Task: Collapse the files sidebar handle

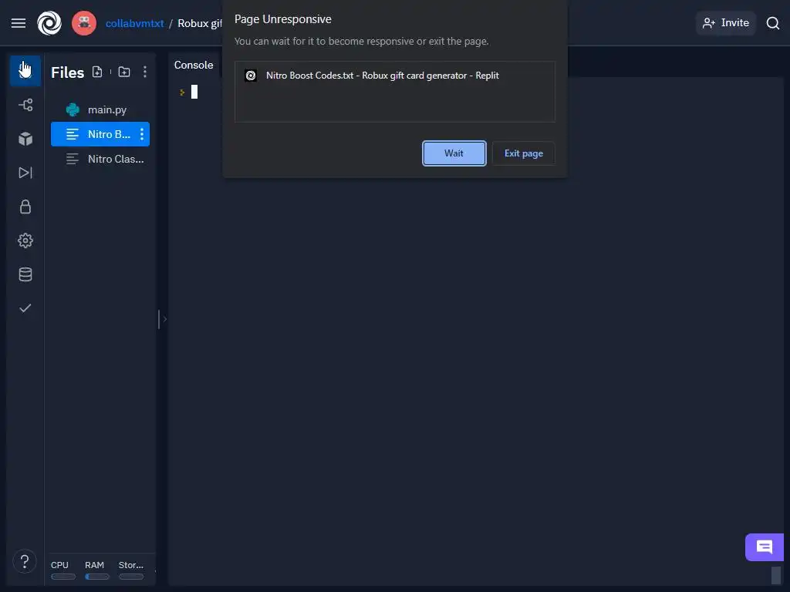Action: (162, 319)
